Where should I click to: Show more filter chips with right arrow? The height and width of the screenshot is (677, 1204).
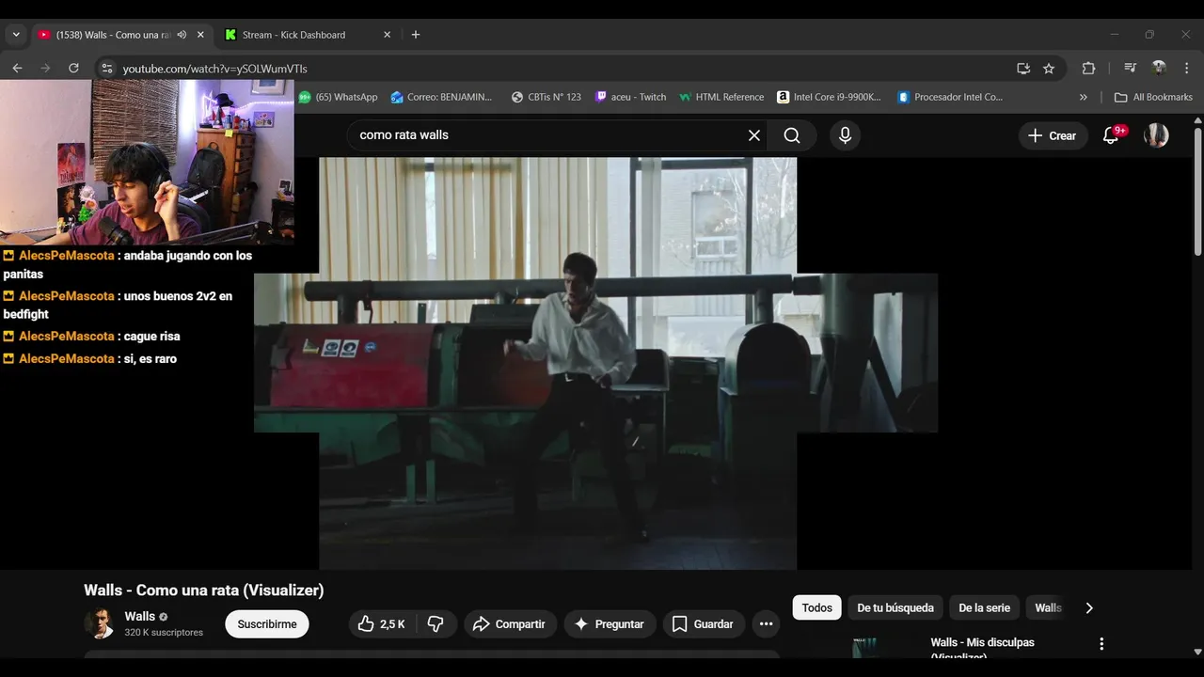(1089, 608)
